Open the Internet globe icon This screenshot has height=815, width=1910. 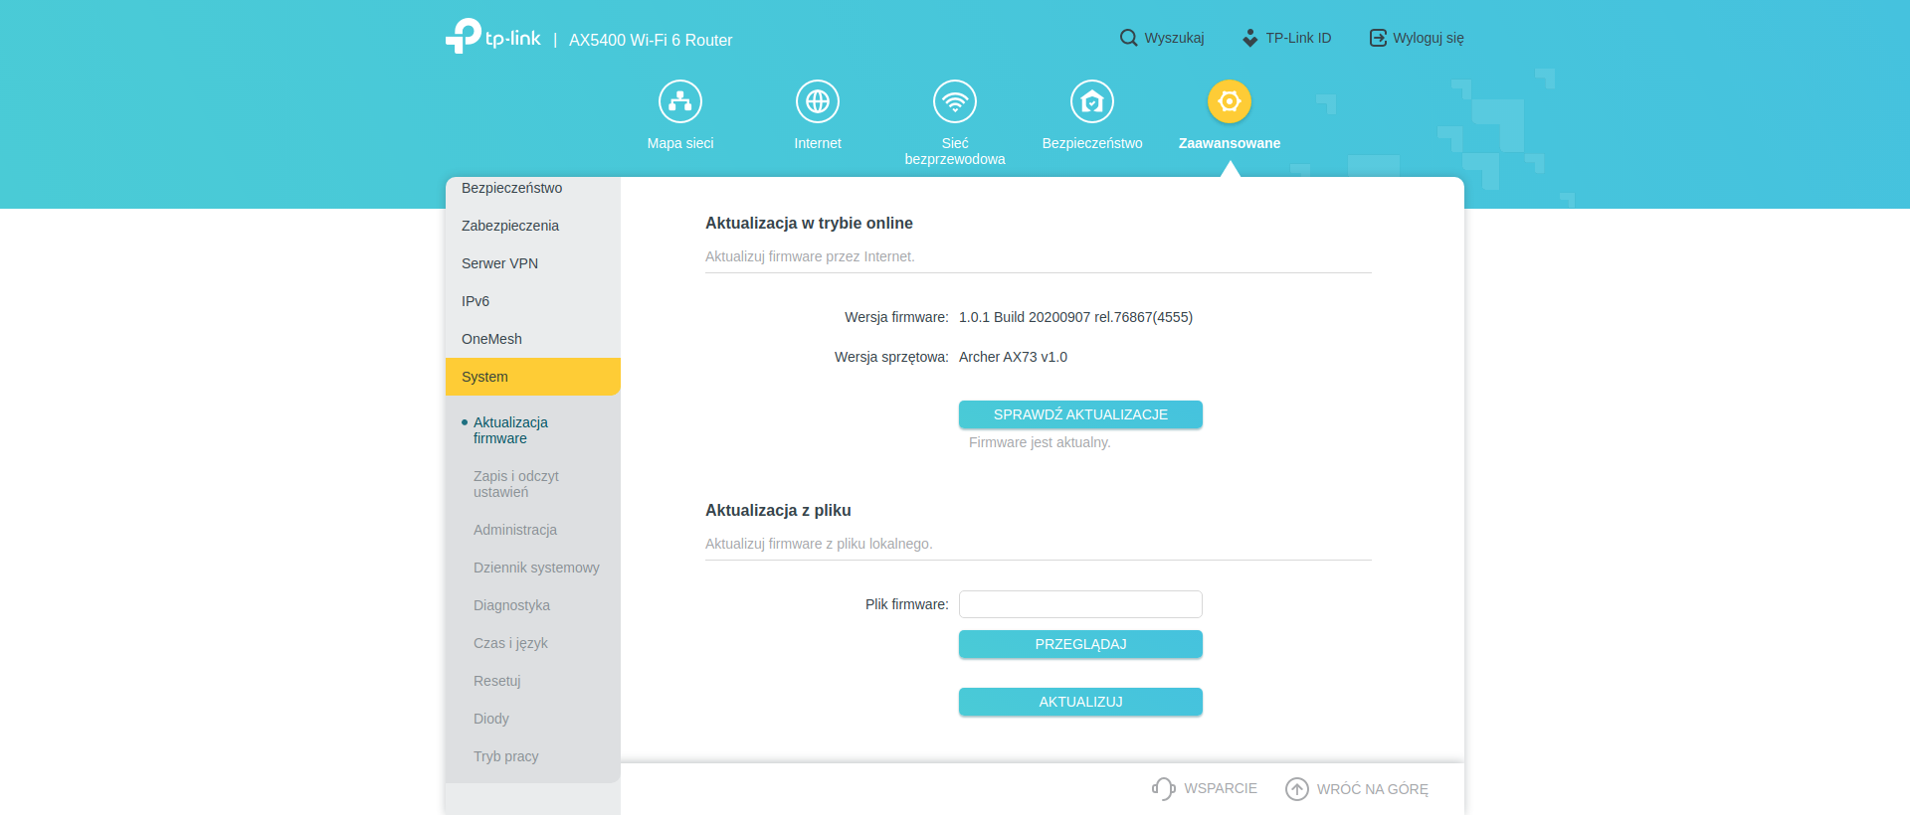click(818, 101)
